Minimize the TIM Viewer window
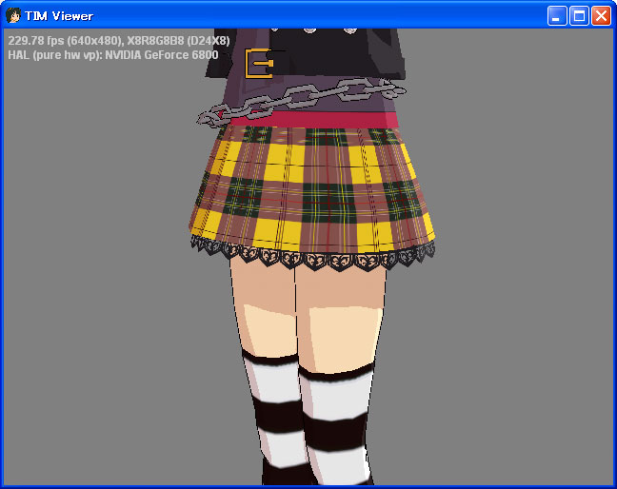The image size is (617, 489). [x=557, y=16]
